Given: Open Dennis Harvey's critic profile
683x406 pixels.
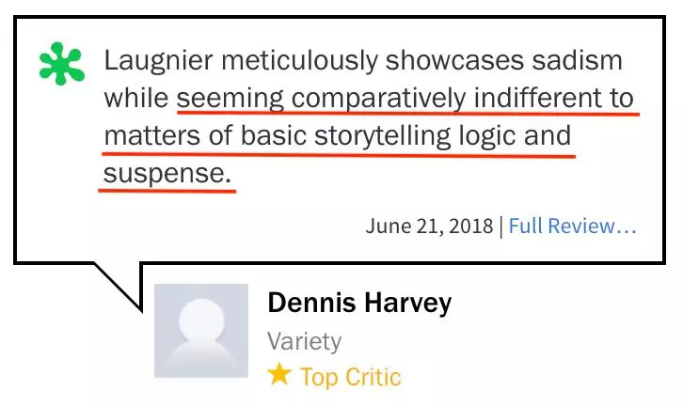Looking at the screenshot, I should tap(359, 303).
